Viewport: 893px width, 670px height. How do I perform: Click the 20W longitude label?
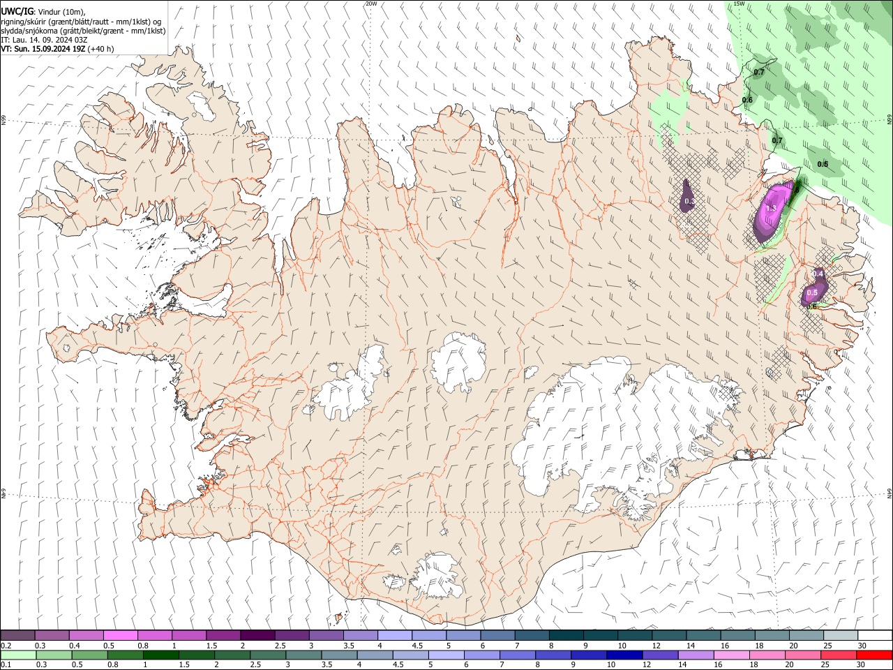point(371,3)
